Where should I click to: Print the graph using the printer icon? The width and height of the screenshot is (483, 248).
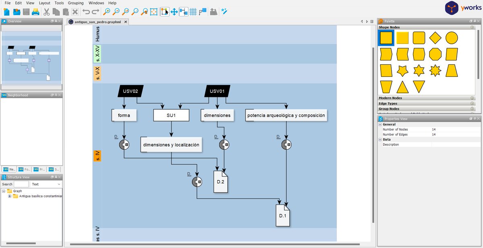pyautogui.click(x=36, y=12)
